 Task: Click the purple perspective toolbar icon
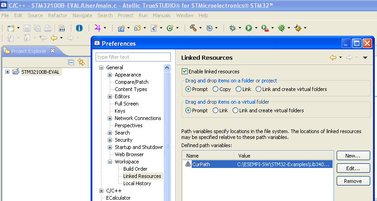click(97, 28)
